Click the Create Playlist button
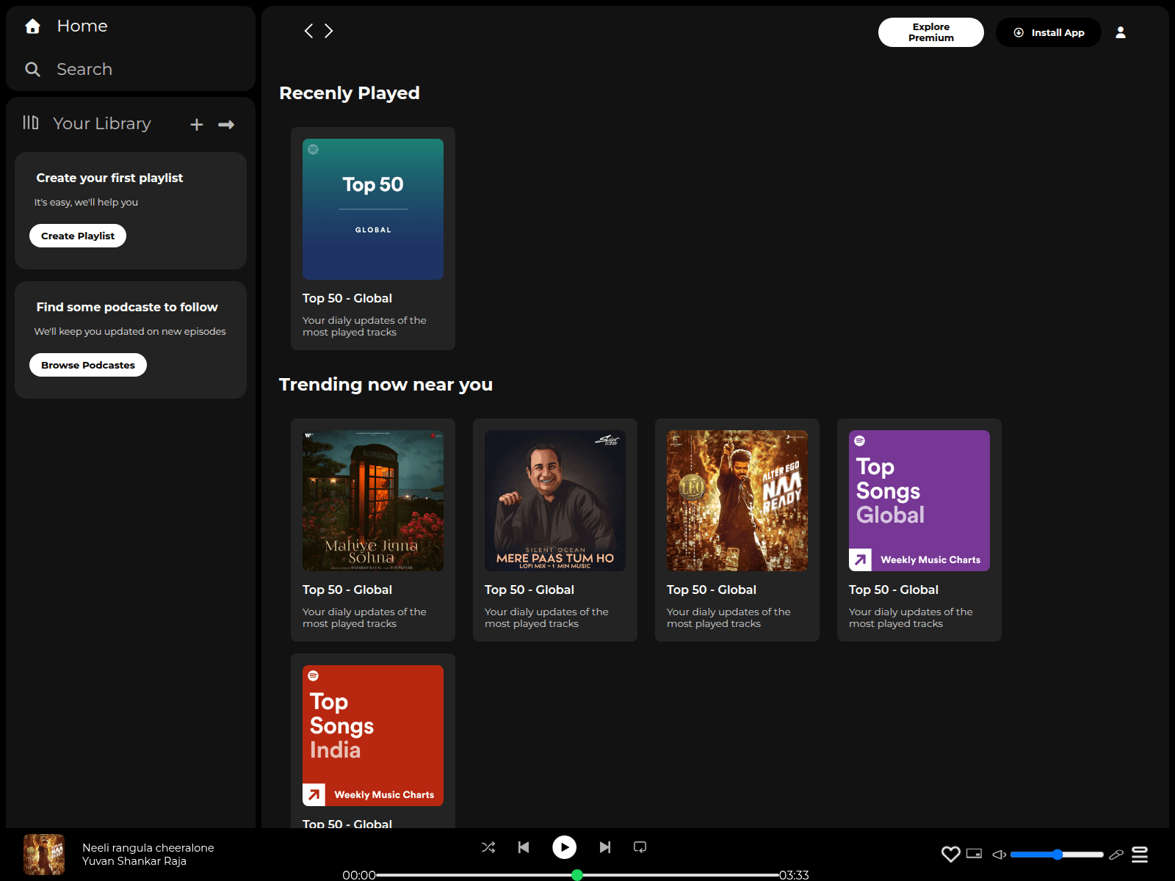Screen dimensions: 1175x881 (78, 236)
